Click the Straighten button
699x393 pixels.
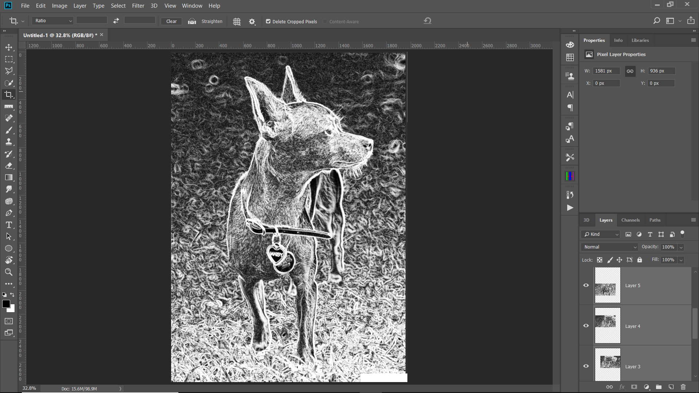click(x=212, y=21)
